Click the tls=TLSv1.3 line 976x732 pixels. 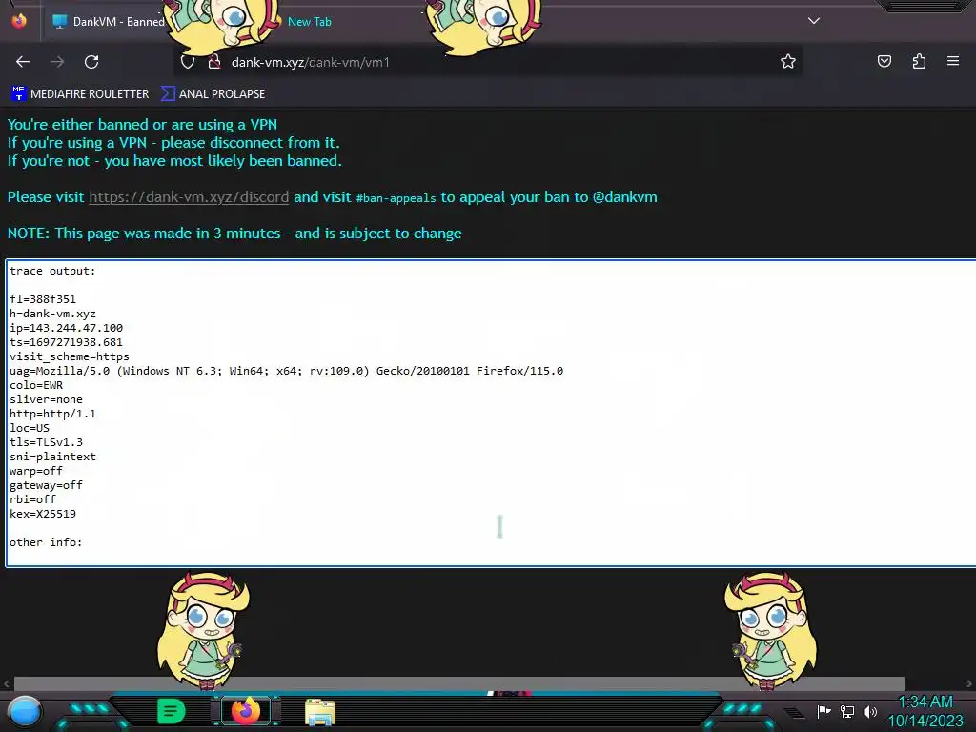46,442
